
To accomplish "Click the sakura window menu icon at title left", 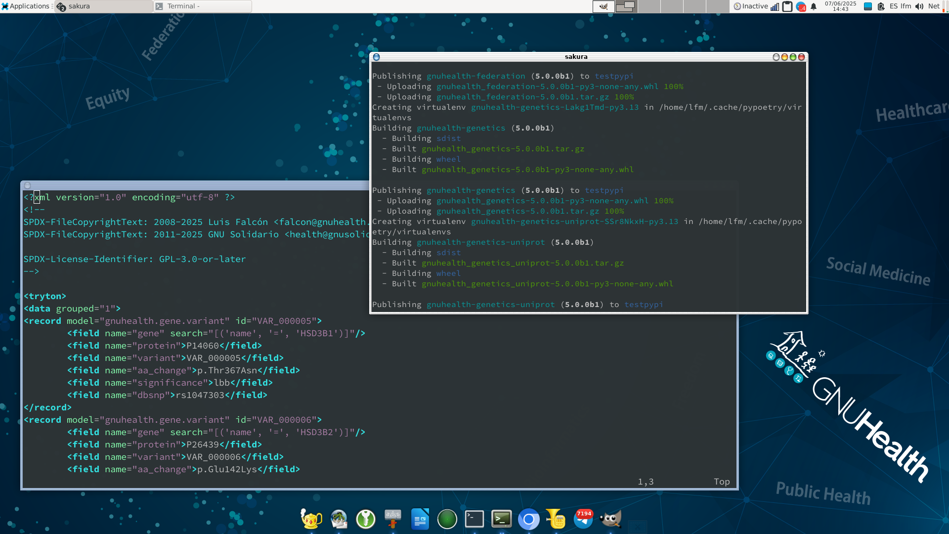I will [x=376, y=57].
